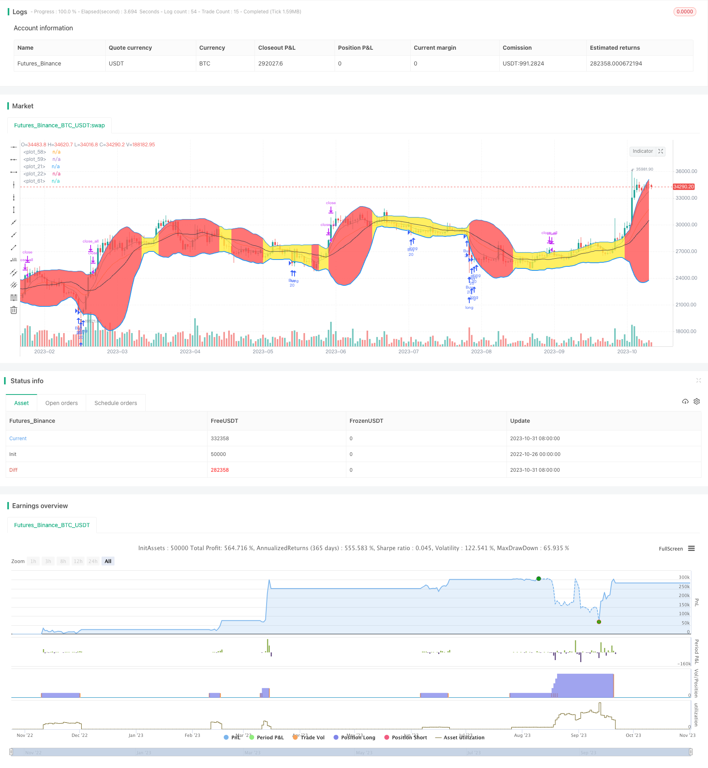The height and width of the screenshot is (768, 708).
Task: Click the expand icon next to Indicator
Action: tap(661, 151)
